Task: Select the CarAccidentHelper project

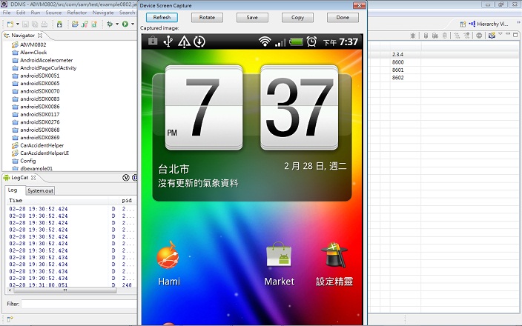Action: [x=42, y=145]
